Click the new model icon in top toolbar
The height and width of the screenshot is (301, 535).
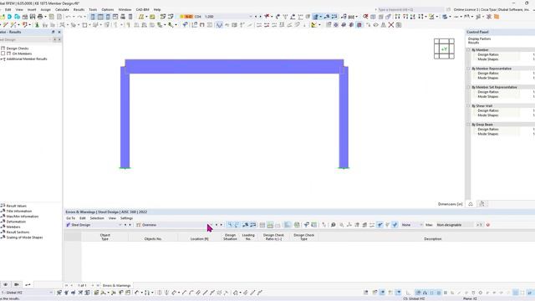click(x=3, y=17)
